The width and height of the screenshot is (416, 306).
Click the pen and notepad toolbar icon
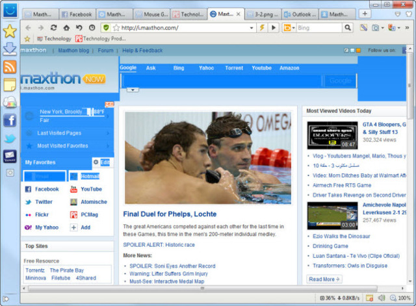pos(363,27)
